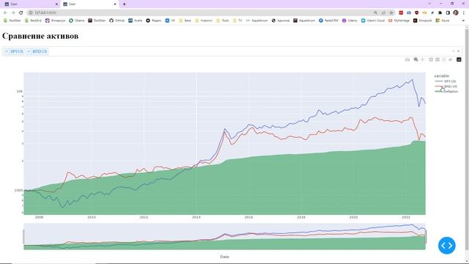Open the RetailCRM bookmark
This screenshot has height=264, width=469.
328,21
